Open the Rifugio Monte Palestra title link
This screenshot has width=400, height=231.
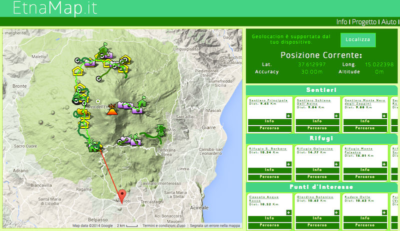coord(358,150)
